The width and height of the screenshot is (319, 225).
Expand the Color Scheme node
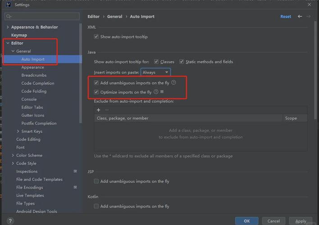tap(13, 155)
